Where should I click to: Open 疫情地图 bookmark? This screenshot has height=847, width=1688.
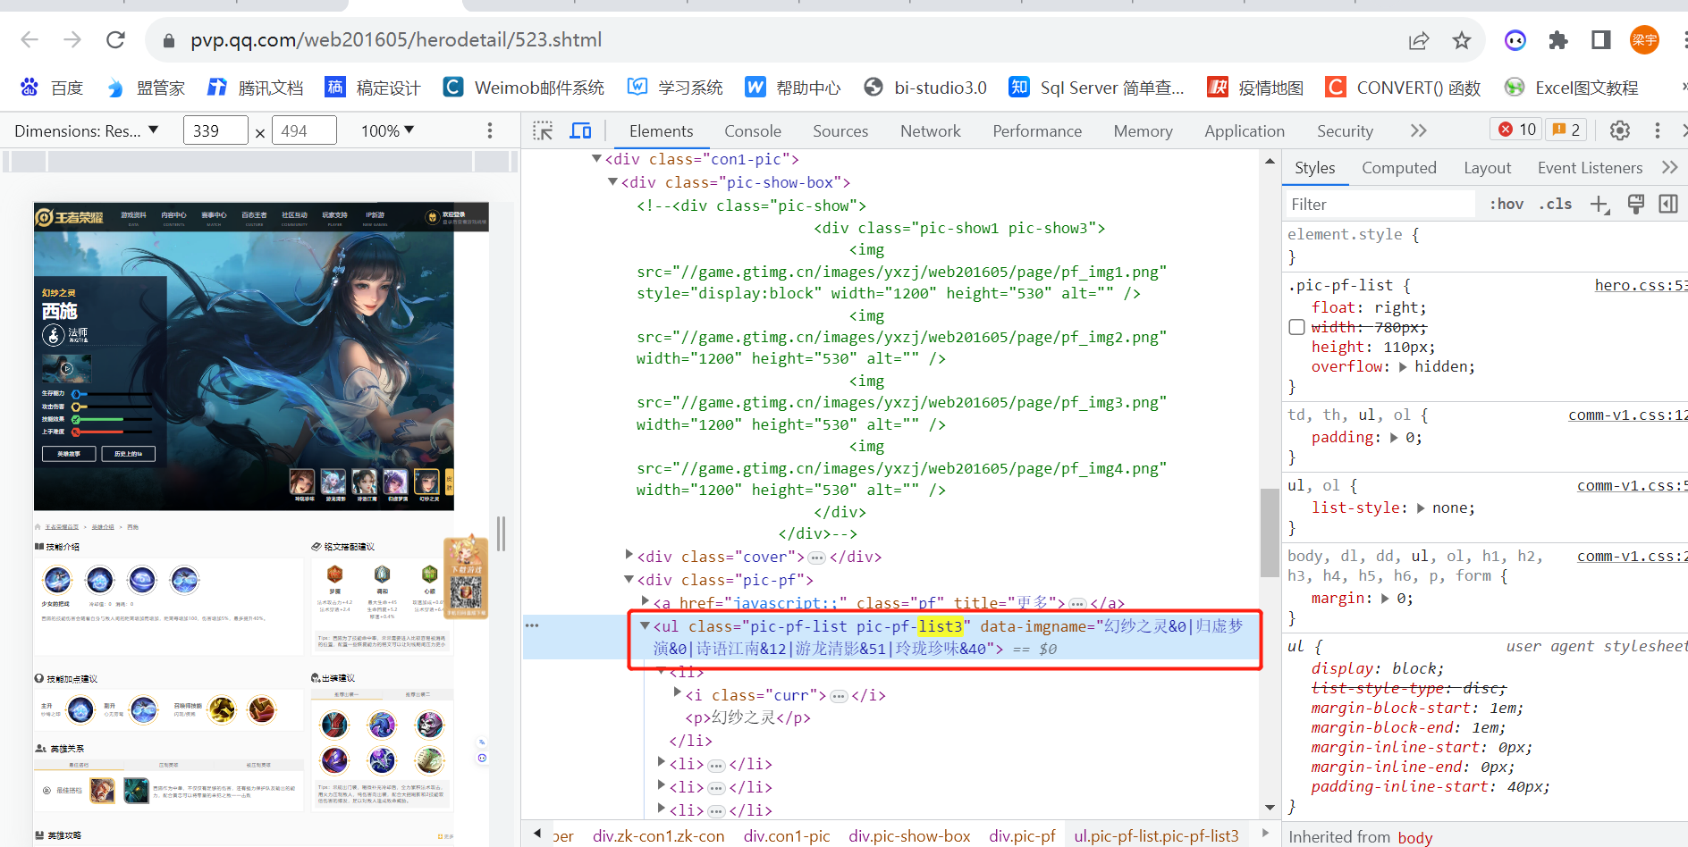pyautogui.click(x=1255, y=88)
